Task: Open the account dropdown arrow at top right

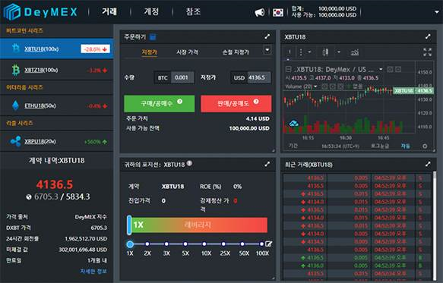Action: (x=437, y=12)
